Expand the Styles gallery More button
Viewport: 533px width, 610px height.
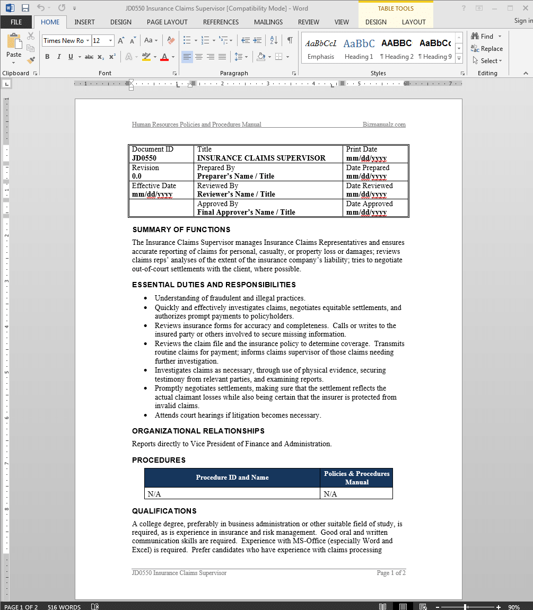click(x=459, y=58)
